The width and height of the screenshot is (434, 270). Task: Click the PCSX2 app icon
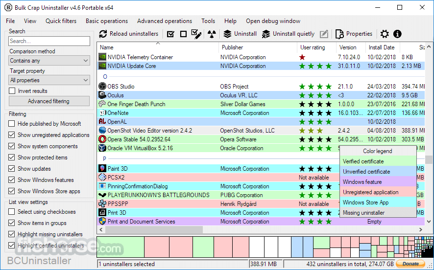coord(102,178)
